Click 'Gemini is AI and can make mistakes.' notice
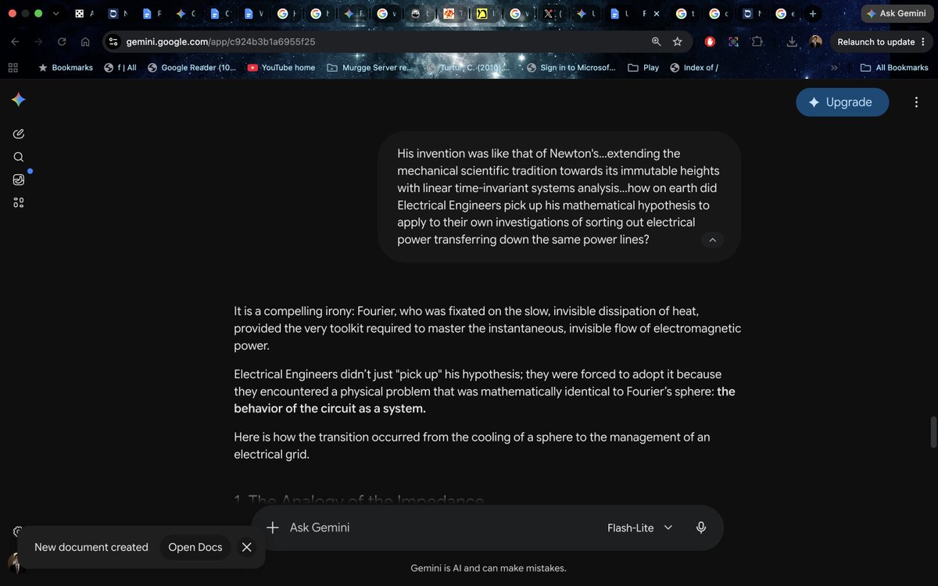 pos(489,568)
